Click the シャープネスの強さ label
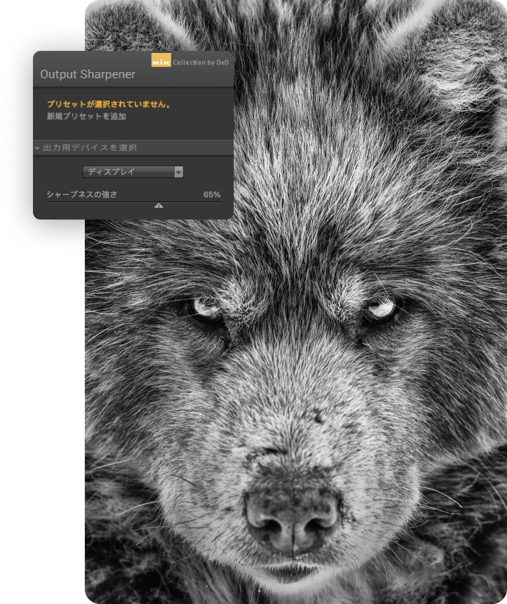507x604 pixels. point(82,194)
